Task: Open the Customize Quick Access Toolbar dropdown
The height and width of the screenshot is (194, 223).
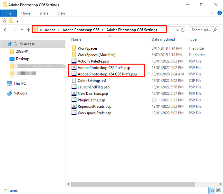Action: (x=17, y=21)
